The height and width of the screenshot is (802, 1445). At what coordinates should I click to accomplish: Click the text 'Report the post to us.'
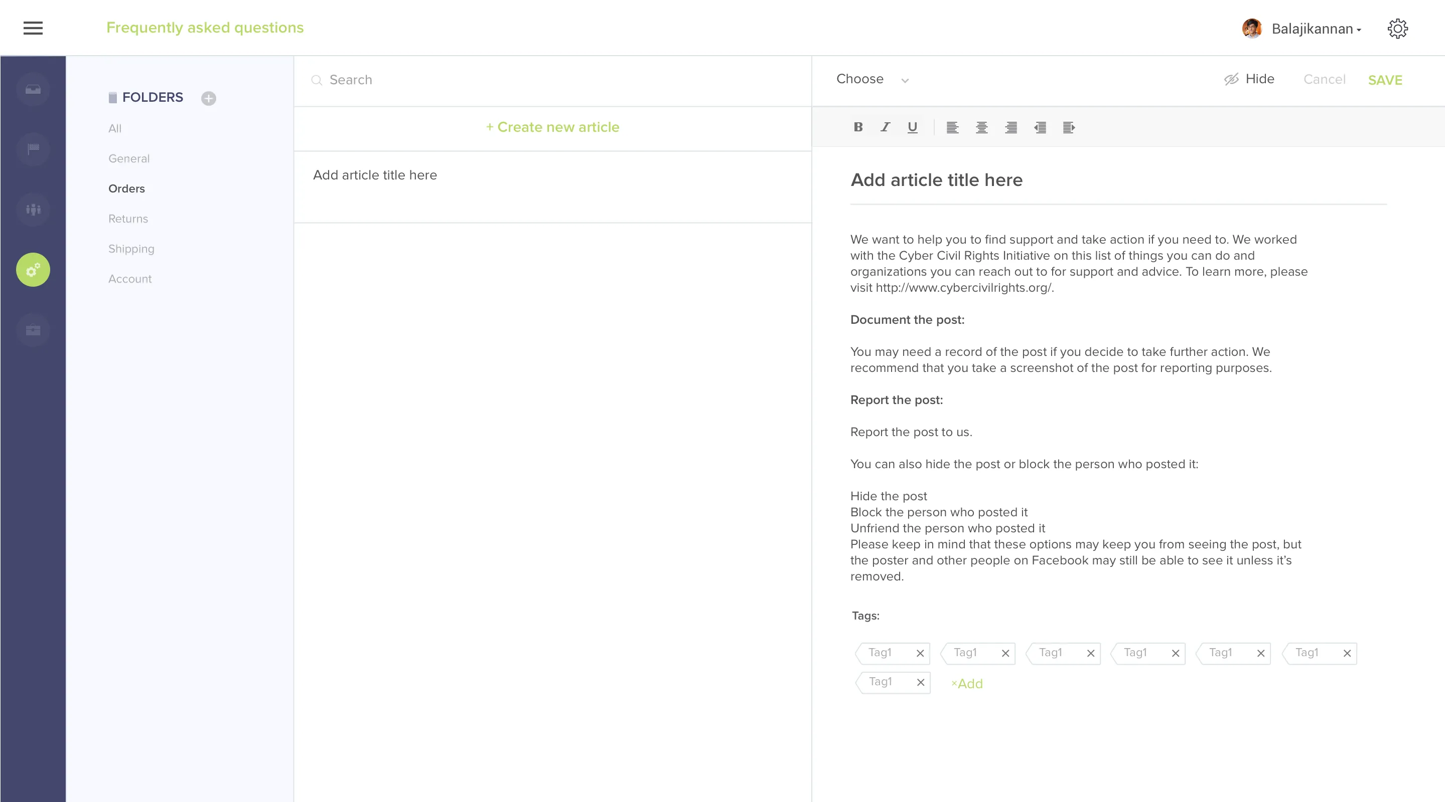[911, 432]
